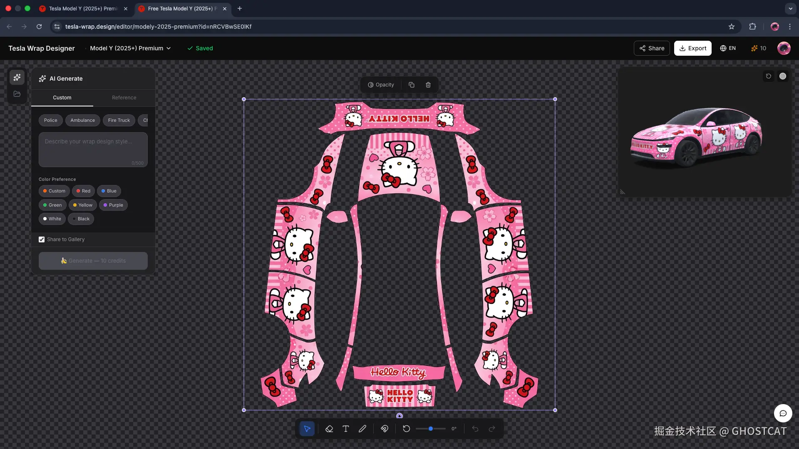Select the Black color preference
Screen dimensions: 799x449
(81, 219)
